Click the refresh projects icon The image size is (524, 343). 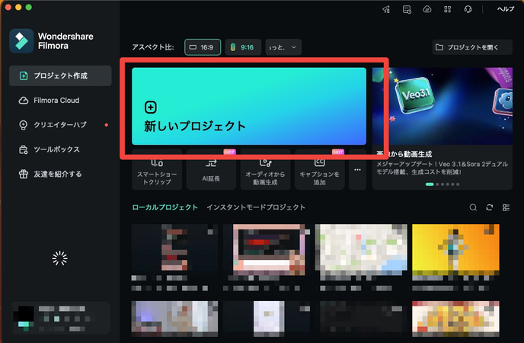[490, 207]
